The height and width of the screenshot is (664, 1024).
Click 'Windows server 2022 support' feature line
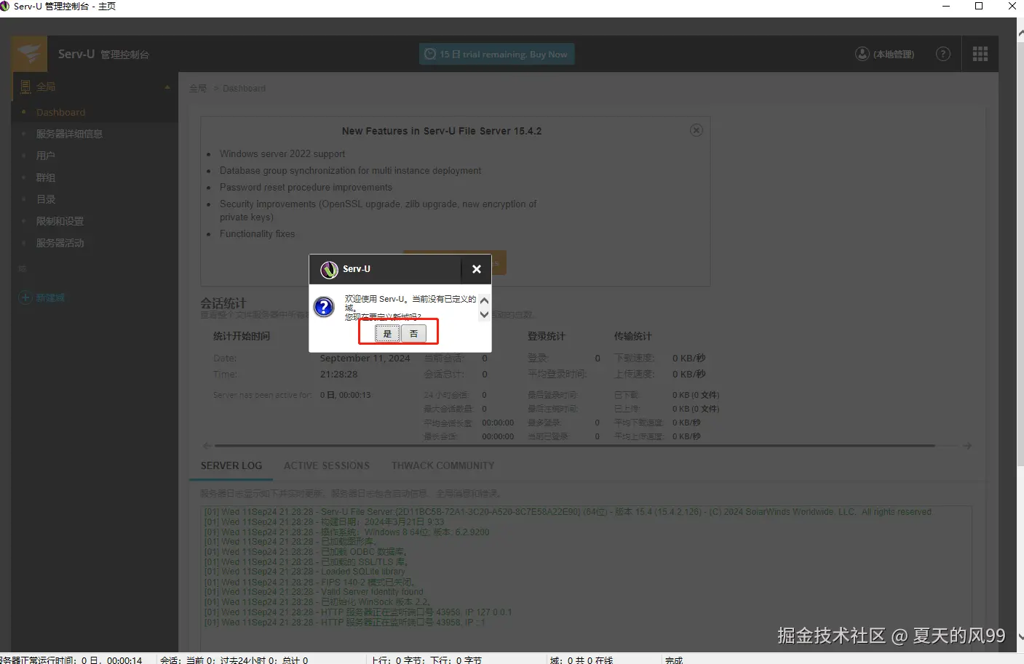[x=282, y=153]
